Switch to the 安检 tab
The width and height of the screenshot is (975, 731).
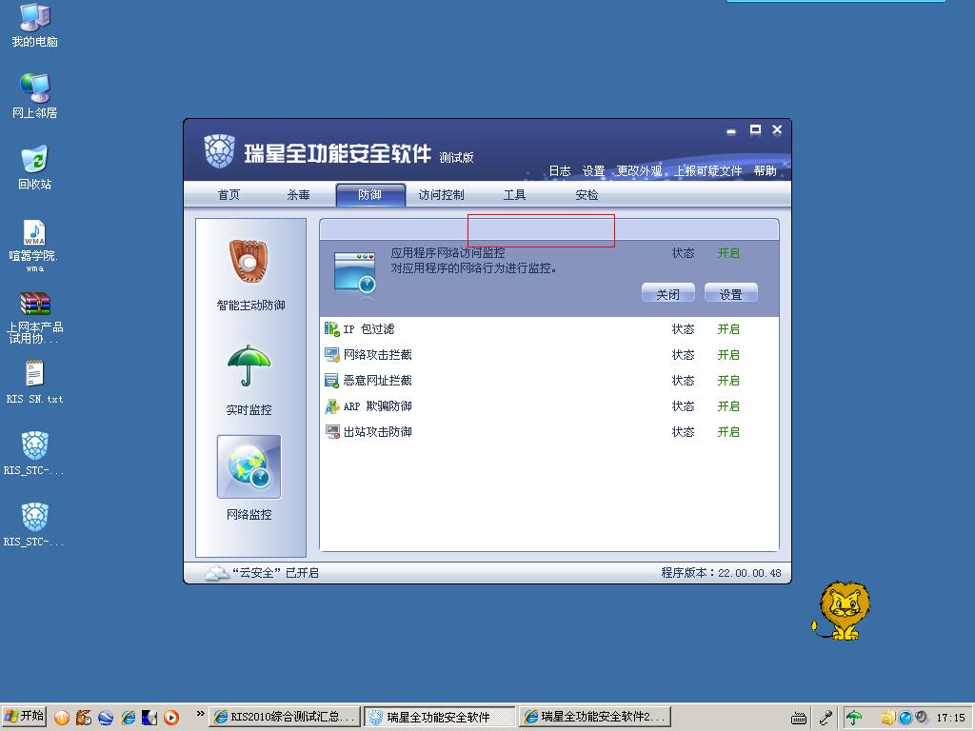587,195
